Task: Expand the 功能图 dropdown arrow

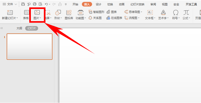Action: [85, 18]
